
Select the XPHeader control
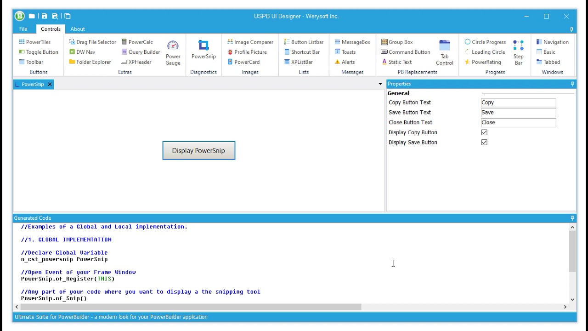pyautogui.click(x=136, y=62)
